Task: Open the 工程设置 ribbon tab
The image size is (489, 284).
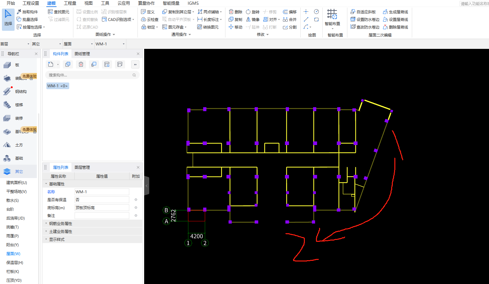Action: pyautogui.click(x=31, y=3)
